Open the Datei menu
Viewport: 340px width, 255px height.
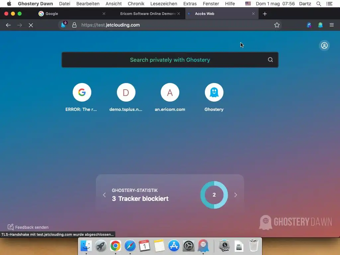[x=65, y=4]
